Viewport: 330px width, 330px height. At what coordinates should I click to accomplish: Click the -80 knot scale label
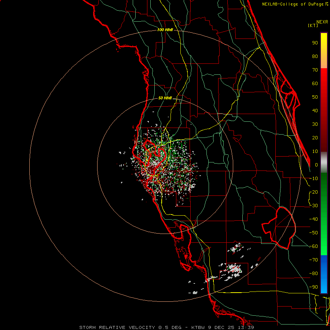(x=313, y=274)
